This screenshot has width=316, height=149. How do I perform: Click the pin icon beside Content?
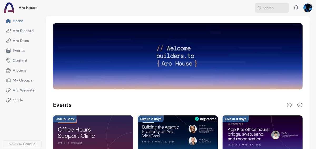pos(8,60)
